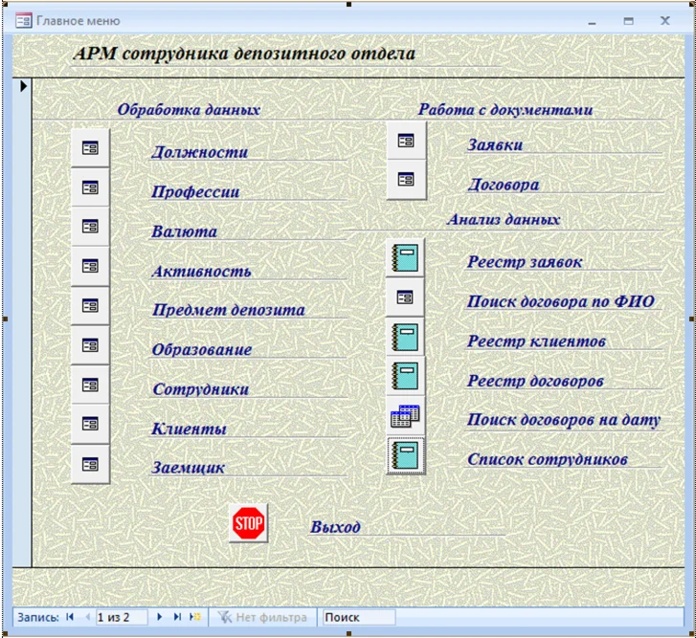
Task: Click the Договора label
Action: coord(504,185)
